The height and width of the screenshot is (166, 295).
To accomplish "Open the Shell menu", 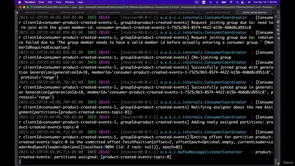I will pos(41,2).
